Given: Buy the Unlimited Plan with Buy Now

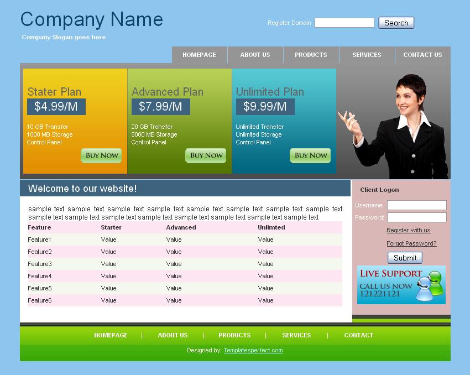Looking at the screenshot, I should coord(310,155).
